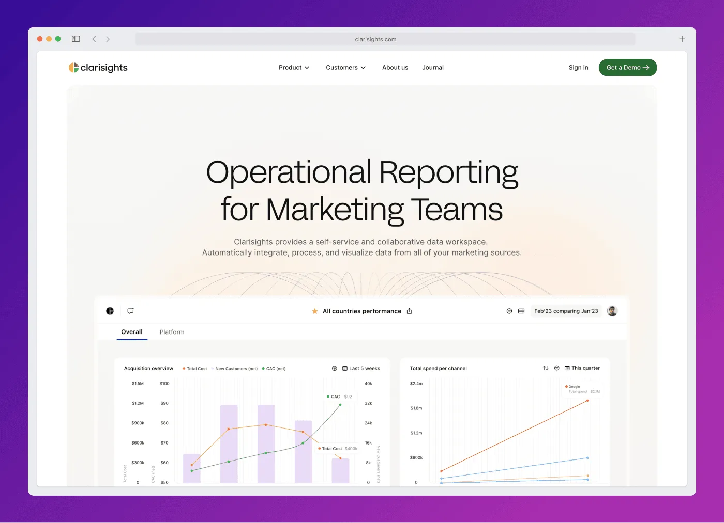Expand the Customers menu
Viewport: 724px width, 523px height.
click(x=346, y=68)
